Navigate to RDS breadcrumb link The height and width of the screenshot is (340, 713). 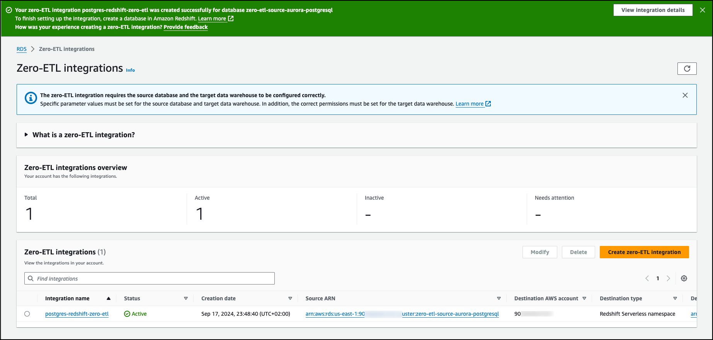tap(22, 49)
